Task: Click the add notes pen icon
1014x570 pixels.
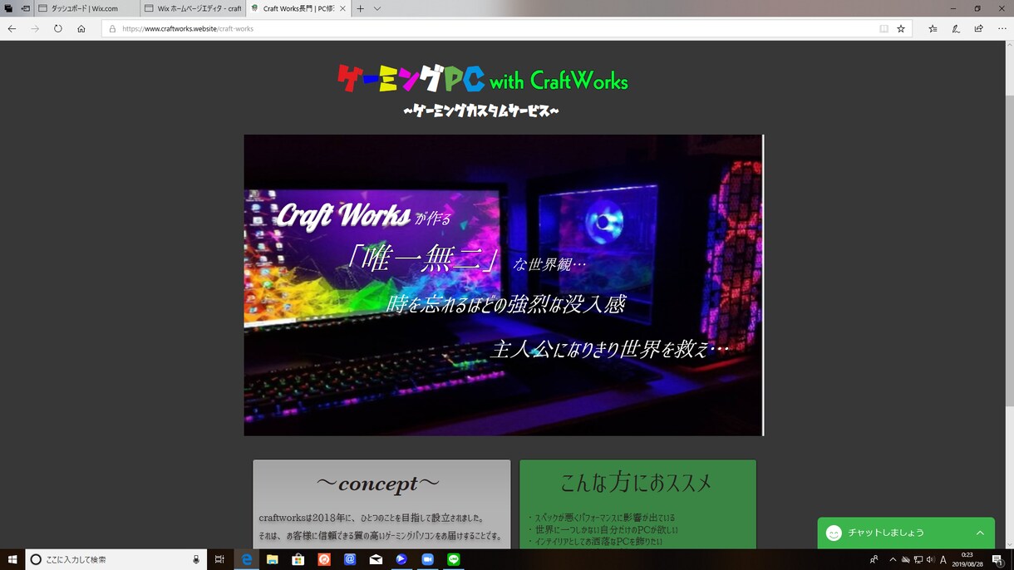Action: (956, 28)
